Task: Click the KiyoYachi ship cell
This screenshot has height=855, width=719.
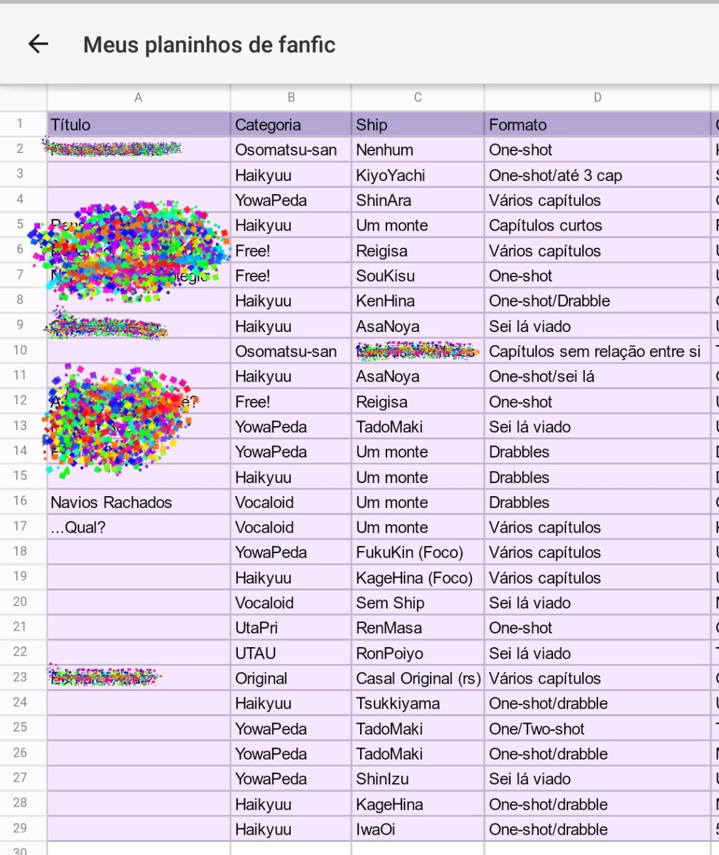Action: (x=418, y=175)
